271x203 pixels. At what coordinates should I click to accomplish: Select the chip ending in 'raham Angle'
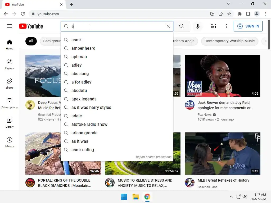pyautogui.click(x=185, y=41)
